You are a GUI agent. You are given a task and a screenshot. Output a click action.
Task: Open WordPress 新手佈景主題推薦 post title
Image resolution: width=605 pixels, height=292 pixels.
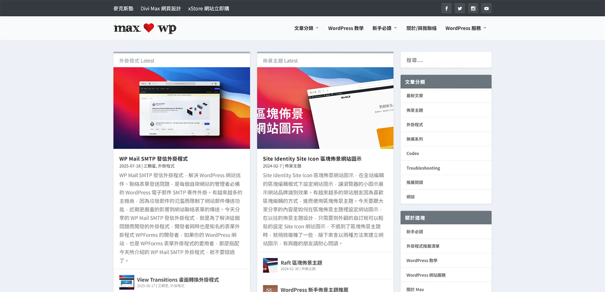pos(314,289)
